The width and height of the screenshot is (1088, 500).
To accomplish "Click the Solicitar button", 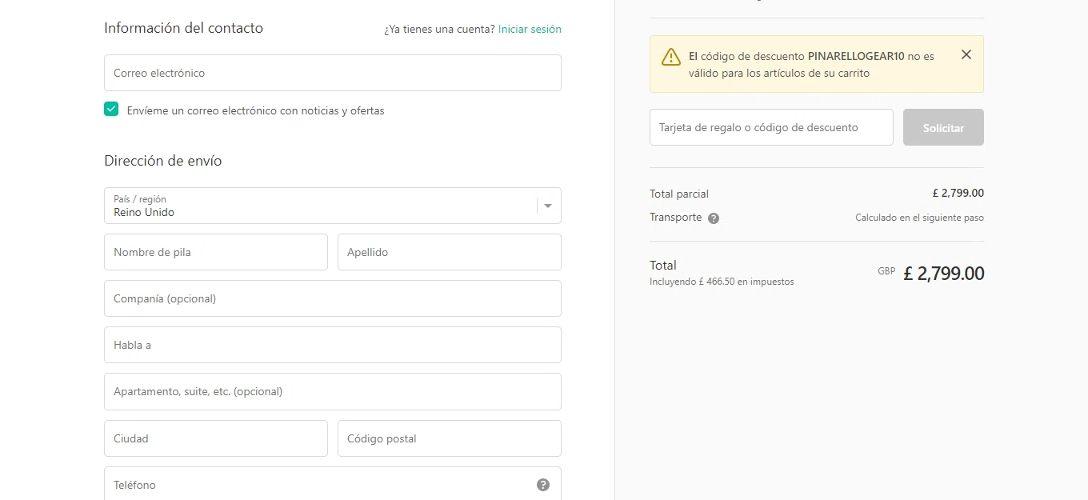I will click(x=943, y=127).
